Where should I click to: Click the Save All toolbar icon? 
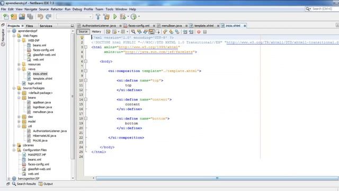pos(30,16)
